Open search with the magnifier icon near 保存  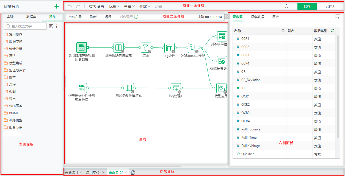point(286,6)
